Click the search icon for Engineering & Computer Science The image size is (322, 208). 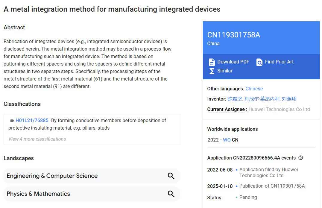pos(171,176)
